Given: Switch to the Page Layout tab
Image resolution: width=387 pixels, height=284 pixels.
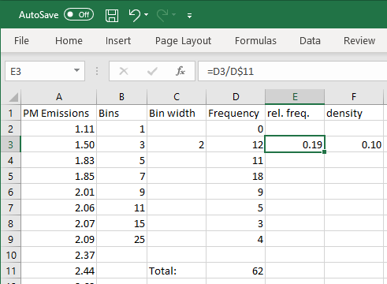Looking at the screenshot, I should 183,41.
